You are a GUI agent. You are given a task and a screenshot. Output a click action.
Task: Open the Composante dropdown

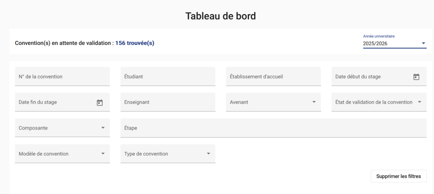point(62,128)
